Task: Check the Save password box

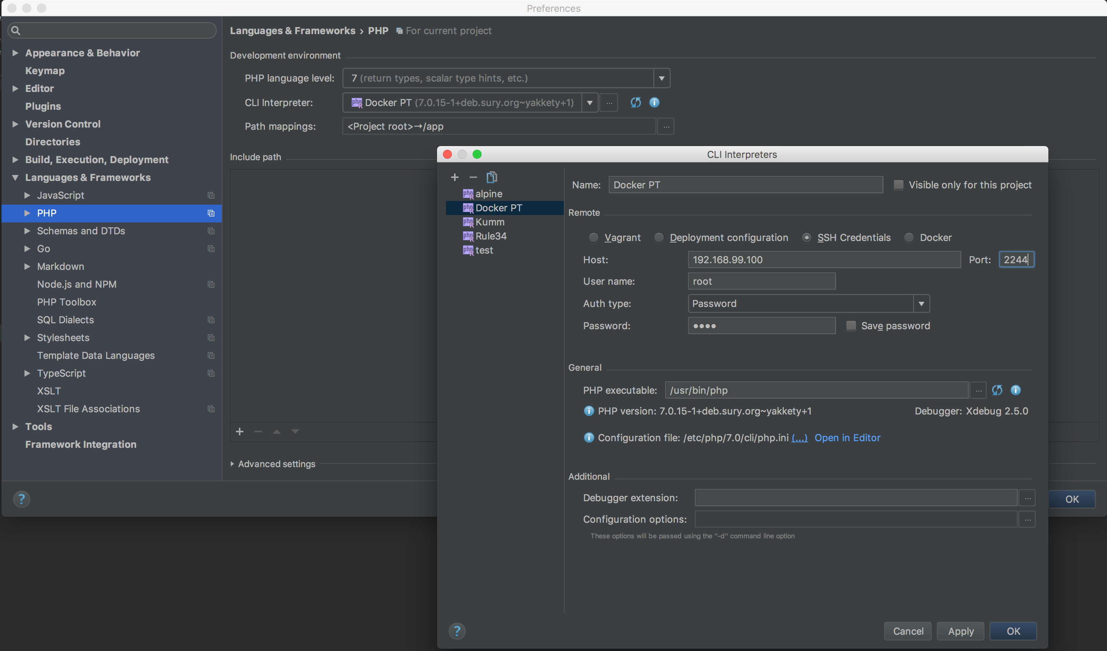Action: 851,325
